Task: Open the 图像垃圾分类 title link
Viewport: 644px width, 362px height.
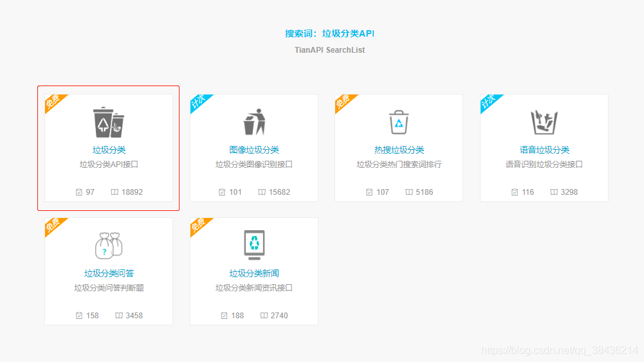Action: (254, 150)
